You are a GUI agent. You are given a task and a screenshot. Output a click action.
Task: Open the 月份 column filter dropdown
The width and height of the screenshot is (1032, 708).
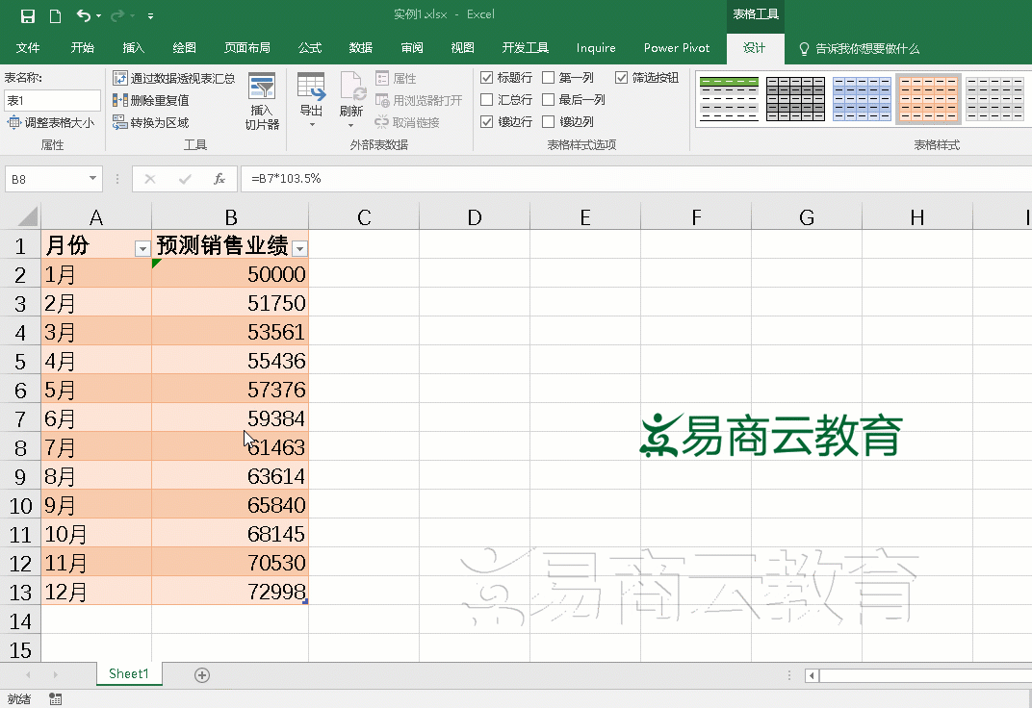[x=142, y=248]
